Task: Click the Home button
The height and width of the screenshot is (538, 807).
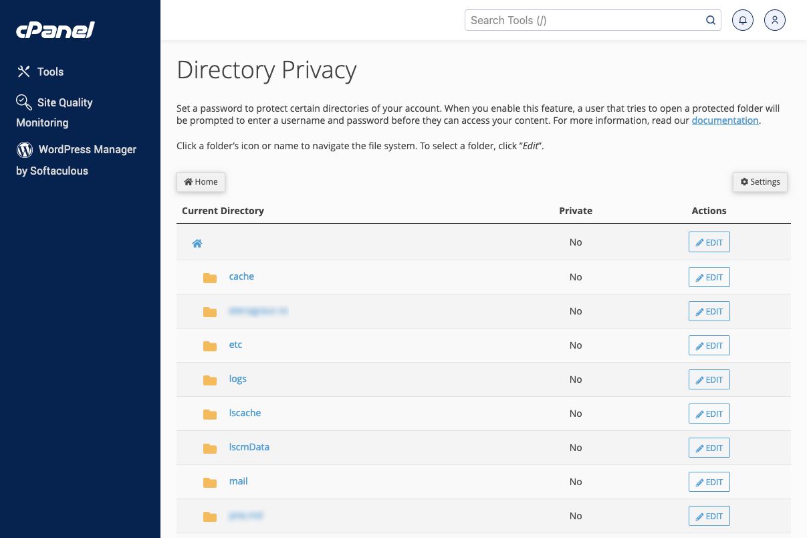Action: pyautogui.click(x=201, y=182)
